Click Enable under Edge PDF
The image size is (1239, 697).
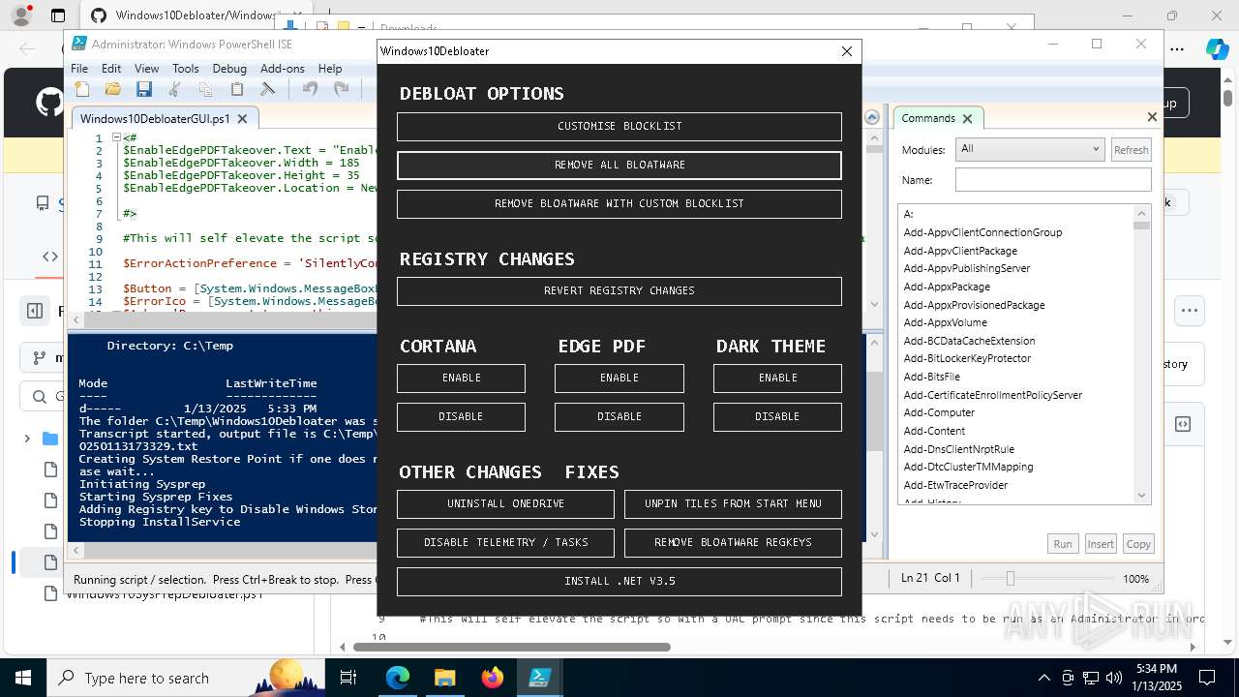pyautogui.click(x=619, y=378)
